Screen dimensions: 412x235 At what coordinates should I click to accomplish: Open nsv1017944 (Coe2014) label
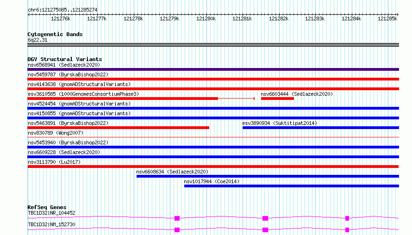212,181
